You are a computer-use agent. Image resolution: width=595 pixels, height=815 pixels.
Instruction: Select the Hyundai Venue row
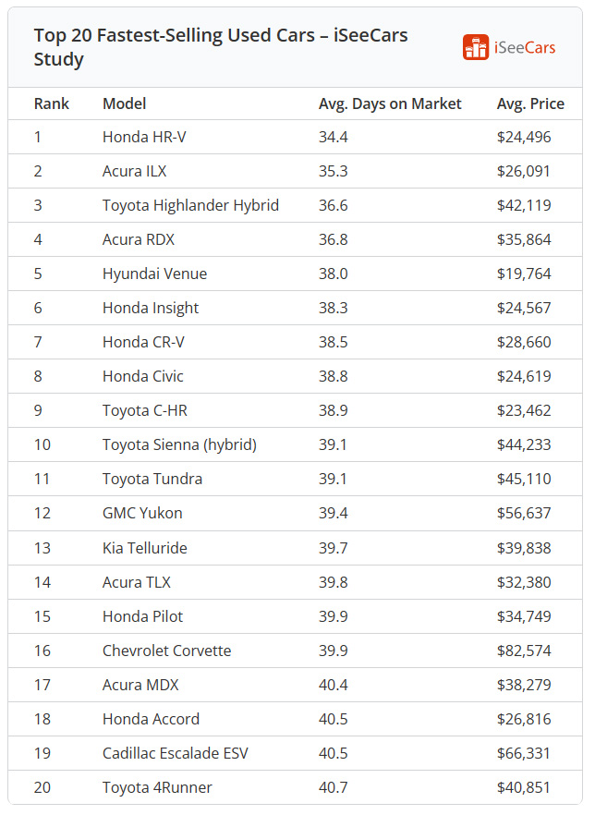click(295, 274)
